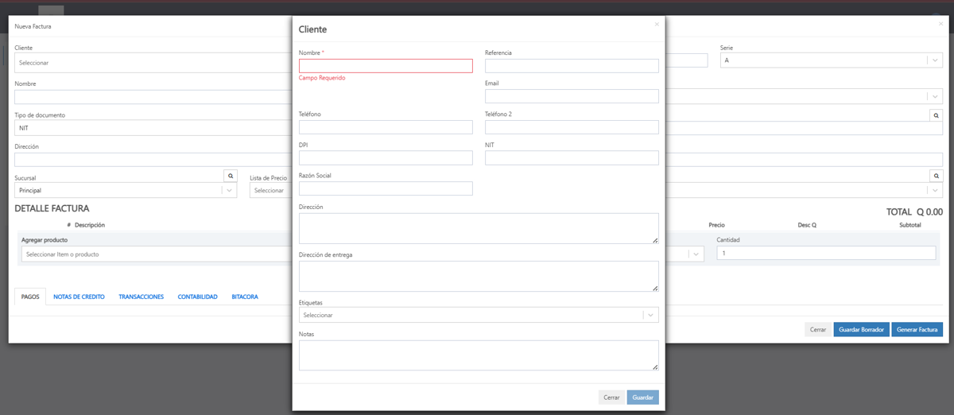Open the Lista de Precio selector
Viewport: 954px width, 415px height.
pyautogui.click(x=270, y=191)
